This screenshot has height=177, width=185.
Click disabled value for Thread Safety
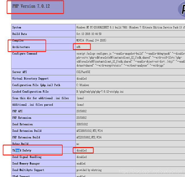(x=81, y=150)
